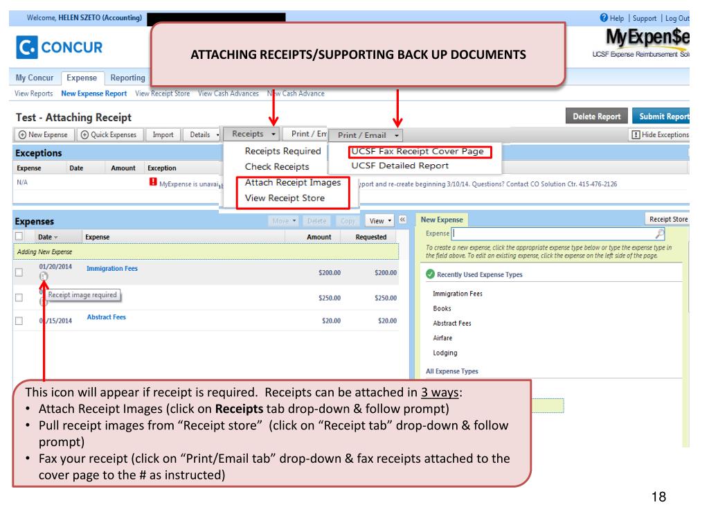Click the New Expense button
The height and width of the screenshot is (532, 709).
tap(43, 135)
